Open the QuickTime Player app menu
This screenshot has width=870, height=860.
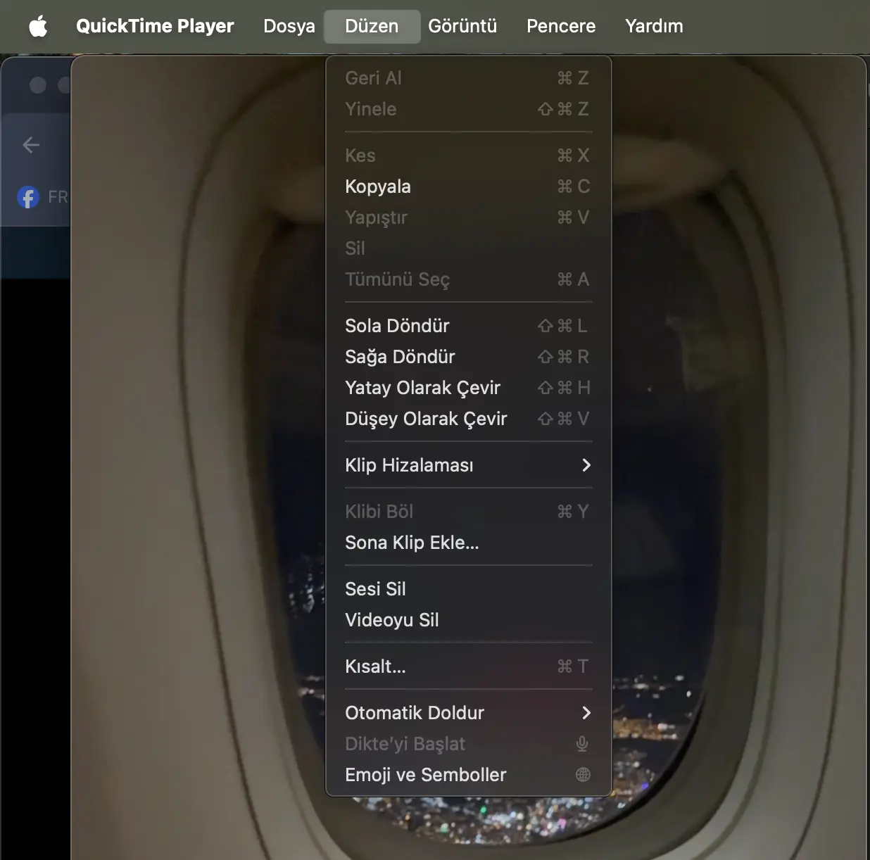(155, 26)
